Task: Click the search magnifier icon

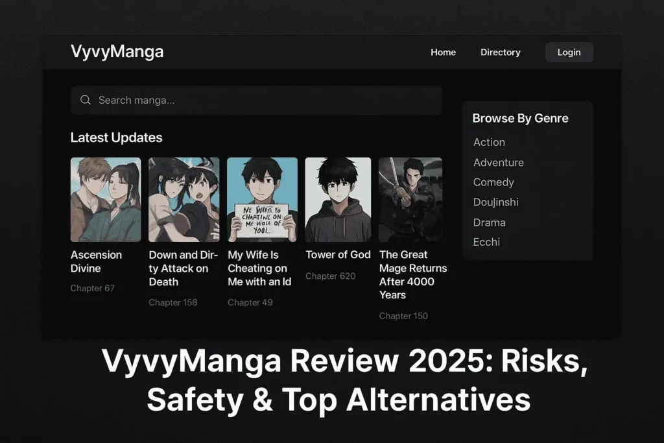Action: pos(85,100)
